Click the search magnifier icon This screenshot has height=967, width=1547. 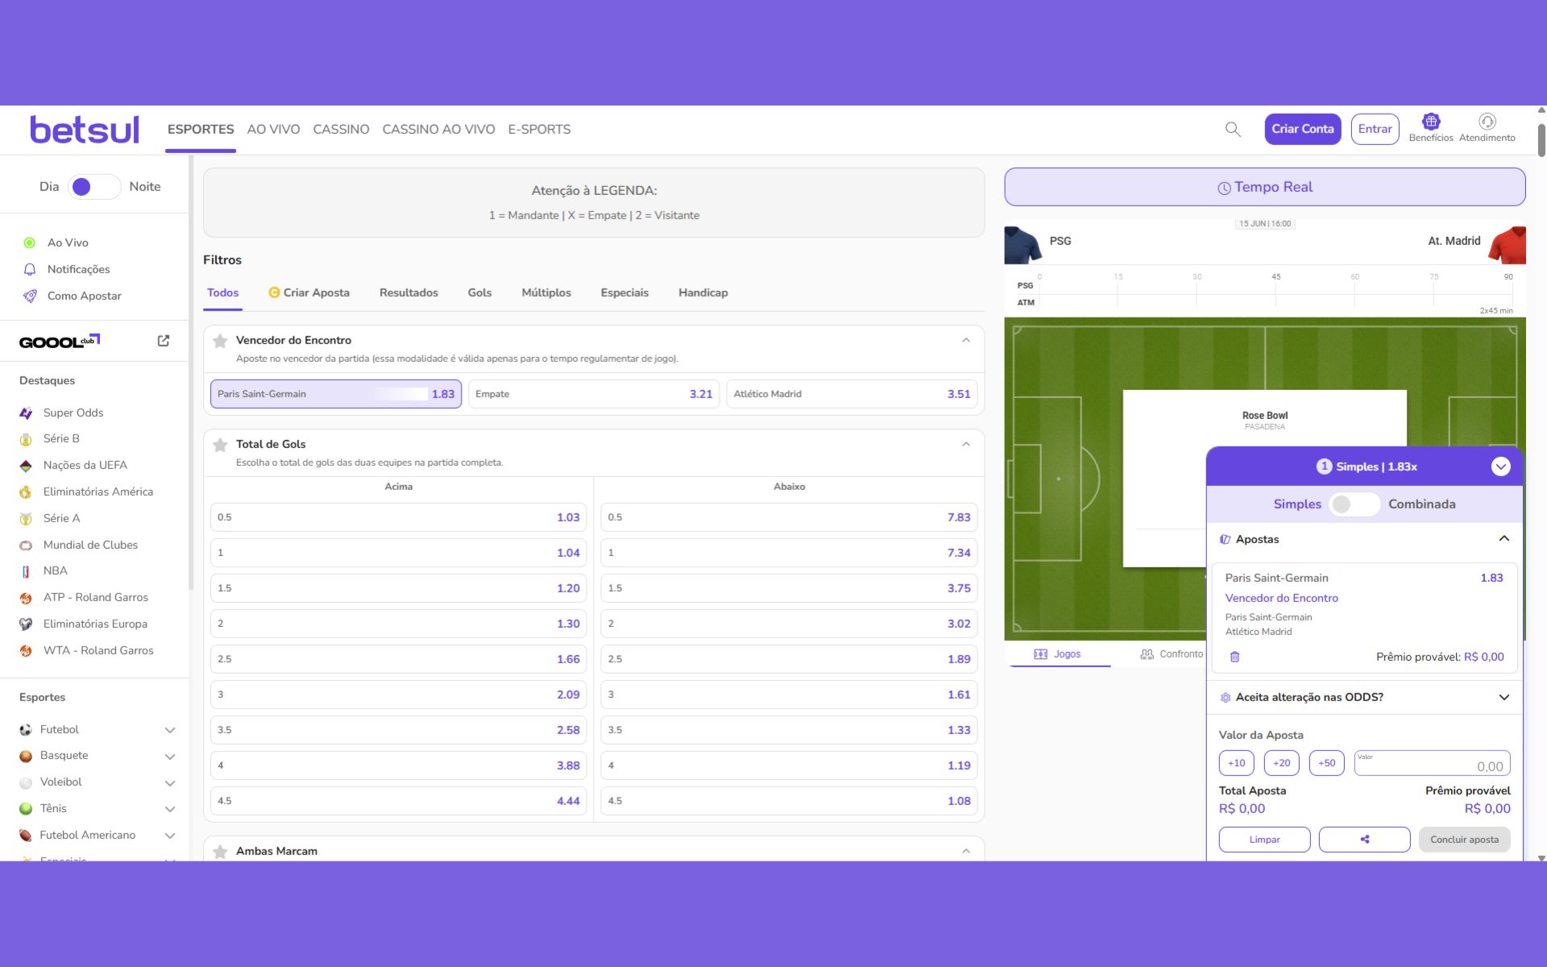1233,129
